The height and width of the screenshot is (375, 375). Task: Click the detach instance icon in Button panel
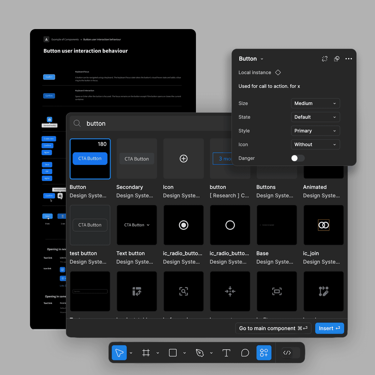point(325,59)
